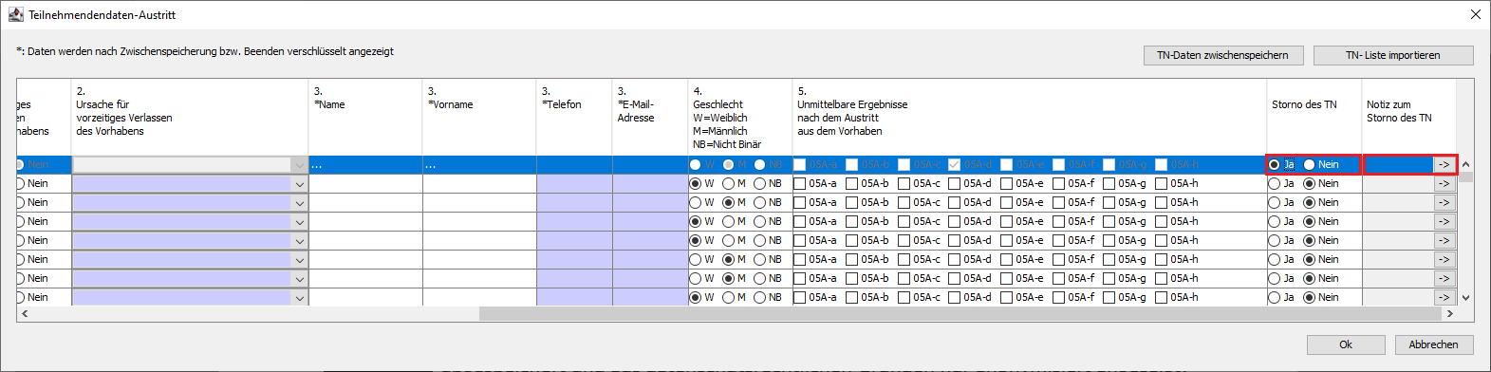Click the Telefon cell of the highlighted row
The height and width of the screenshot is (372, 1491).
coord(574,164)
